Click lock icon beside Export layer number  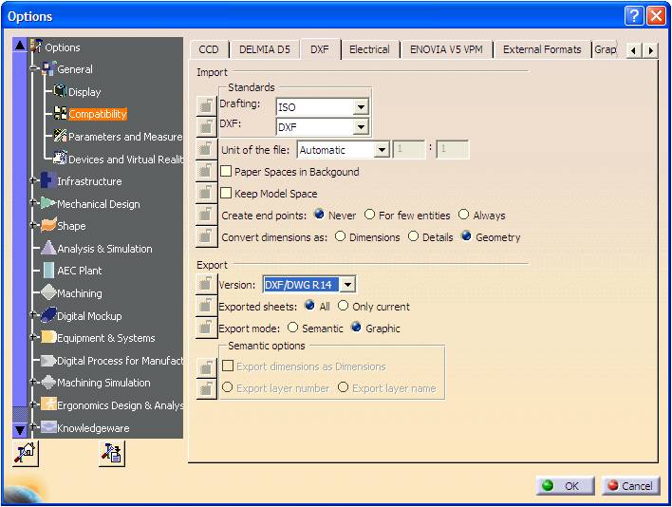tap(206, 389)
